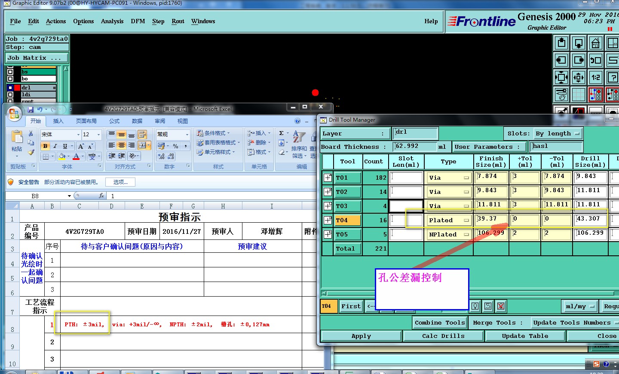Click the pan-right view icon
619x374 pixels.
click(x=579, y=60)
